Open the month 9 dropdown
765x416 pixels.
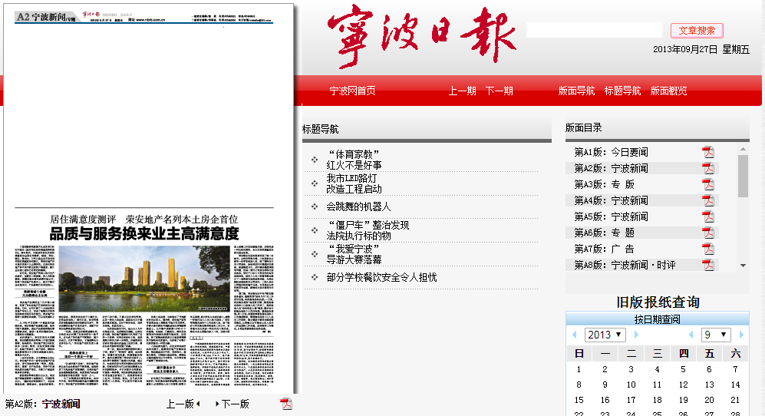716,335
